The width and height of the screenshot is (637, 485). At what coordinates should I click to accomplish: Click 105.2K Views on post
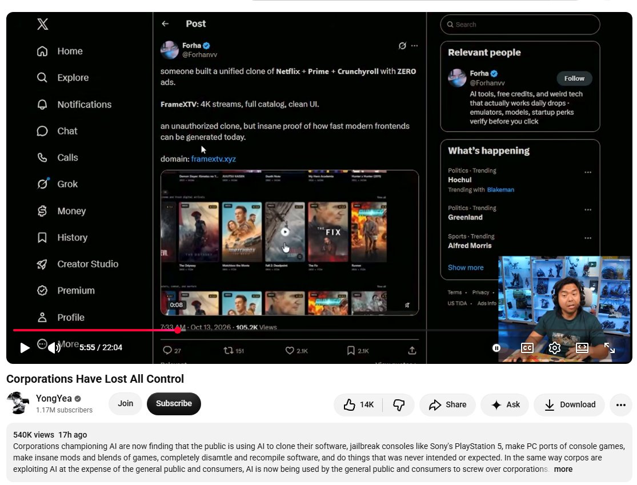[x=256, y=327]
